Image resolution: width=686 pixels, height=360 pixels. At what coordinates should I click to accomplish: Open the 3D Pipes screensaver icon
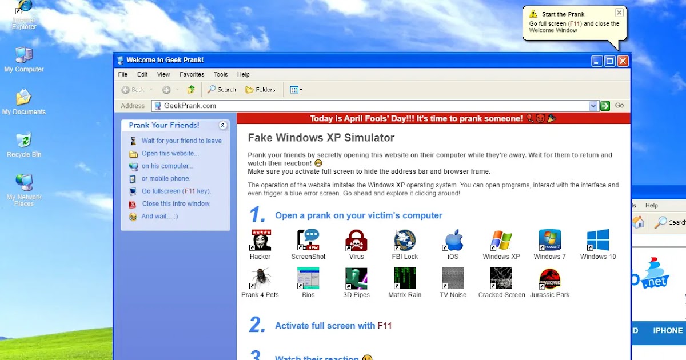tap(356, 279)
